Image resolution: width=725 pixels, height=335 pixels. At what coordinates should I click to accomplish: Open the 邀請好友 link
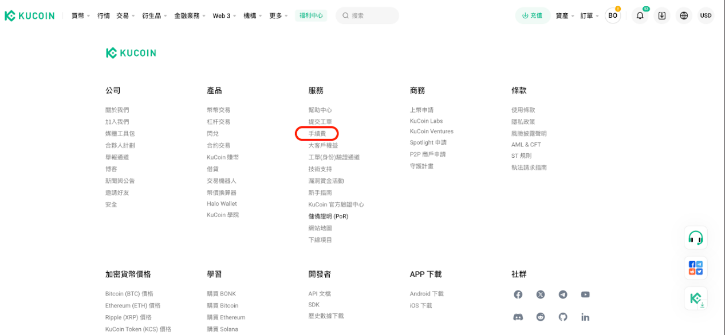[117, 193]
